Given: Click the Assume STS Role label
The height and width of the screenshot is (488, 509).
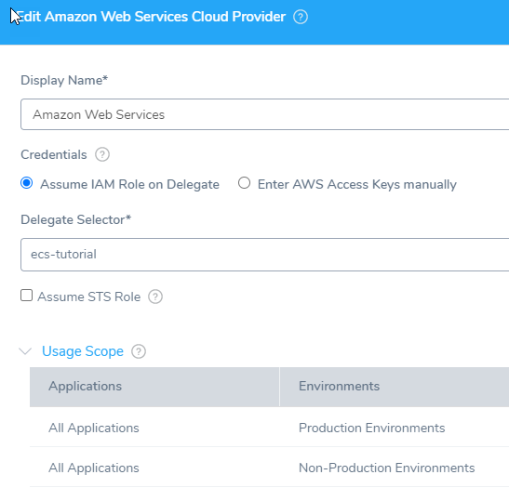Looking at the screenshot, I should [x=89, y=297].
